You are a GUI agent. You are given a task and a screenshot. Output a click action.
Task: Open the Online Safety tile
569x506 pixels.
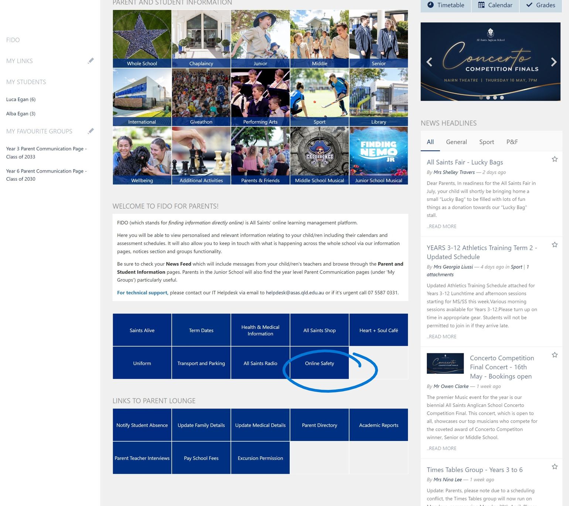319,363
